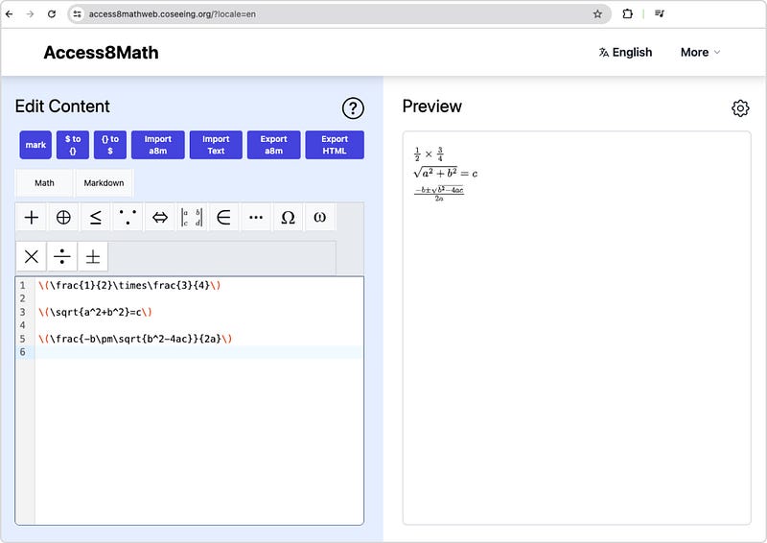
Task: Select the element-of set symbol category
Action: [223, 217]
